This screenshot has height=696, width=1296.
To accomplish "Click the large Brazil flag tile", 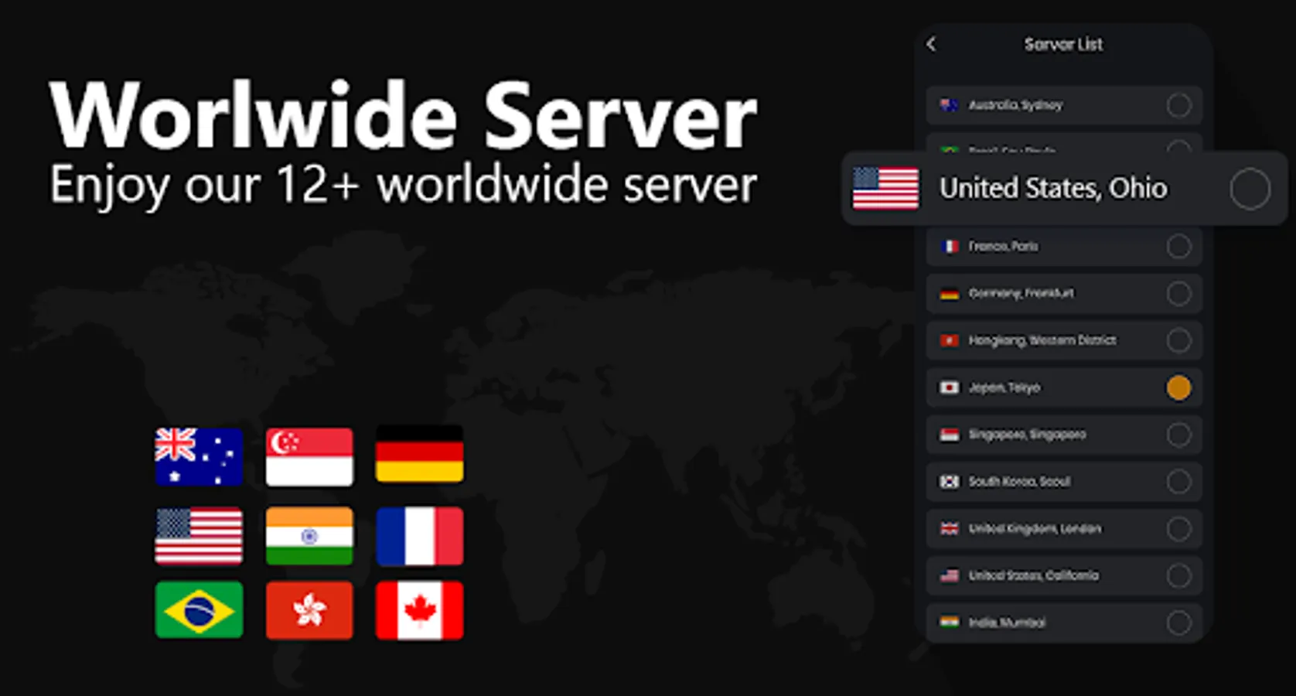I will point(199,611).
